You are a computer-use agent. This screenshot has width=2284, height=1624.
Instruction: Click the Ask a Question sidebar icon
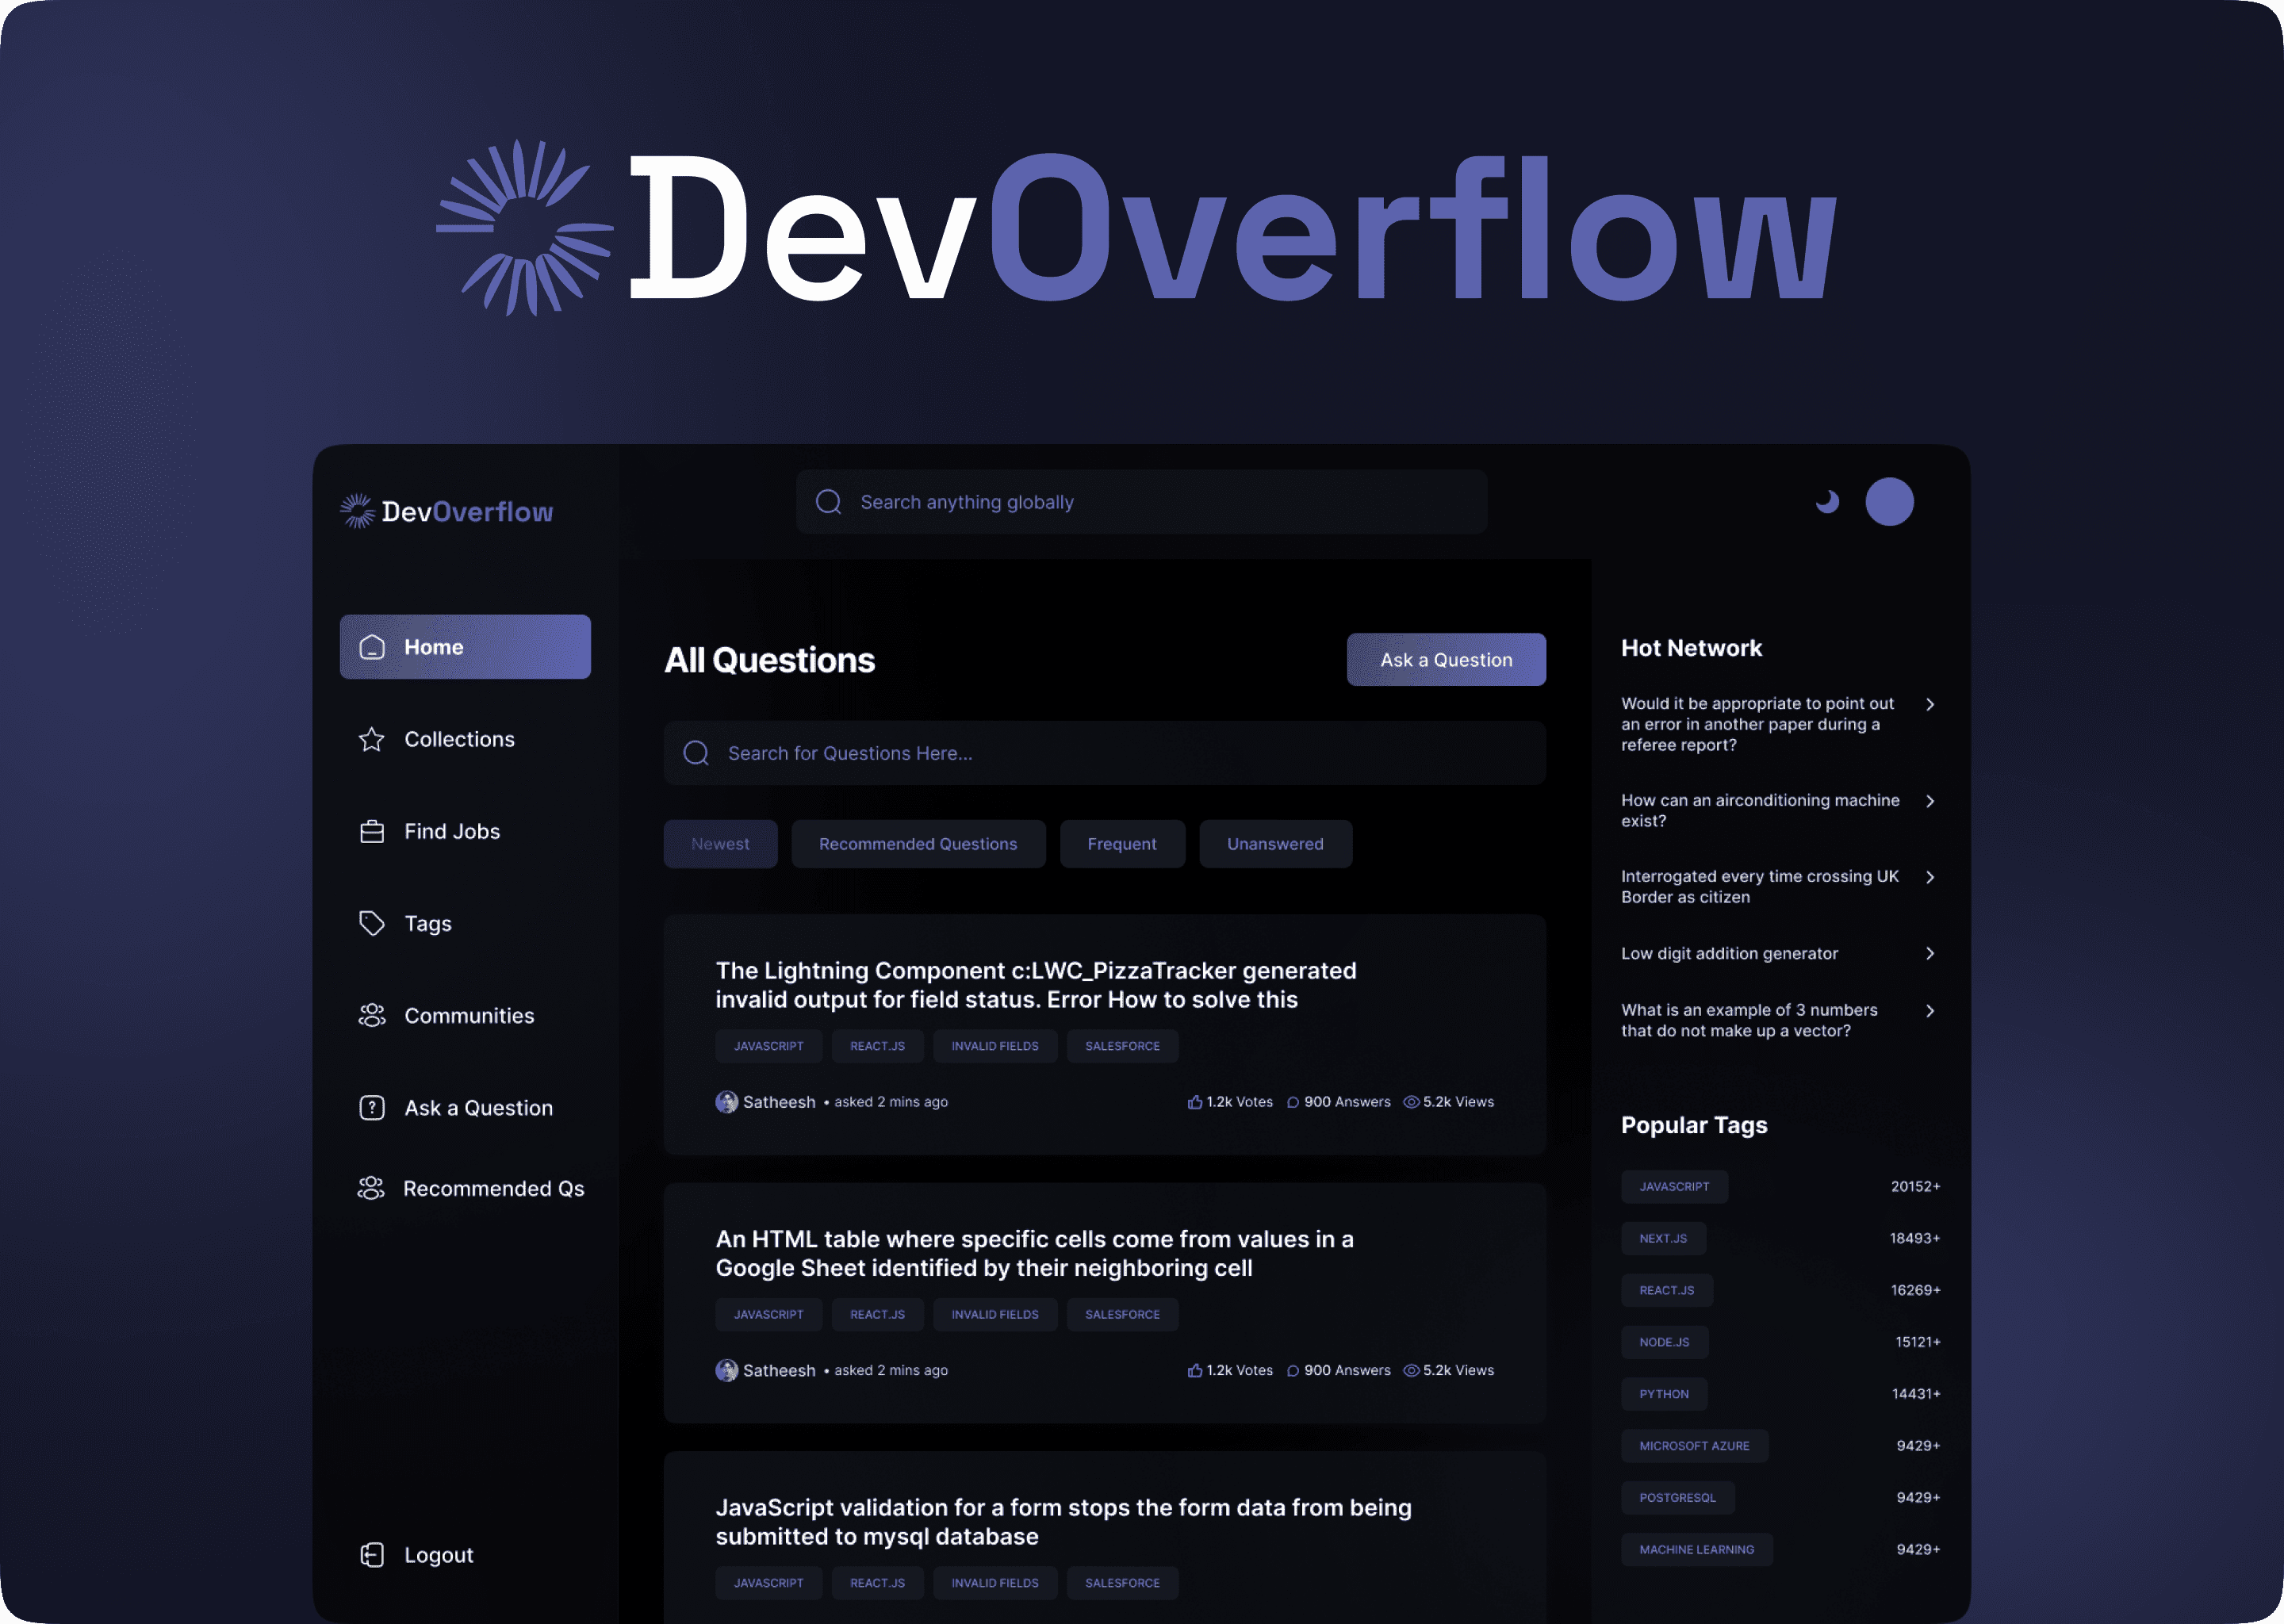tap(372, 1107)
